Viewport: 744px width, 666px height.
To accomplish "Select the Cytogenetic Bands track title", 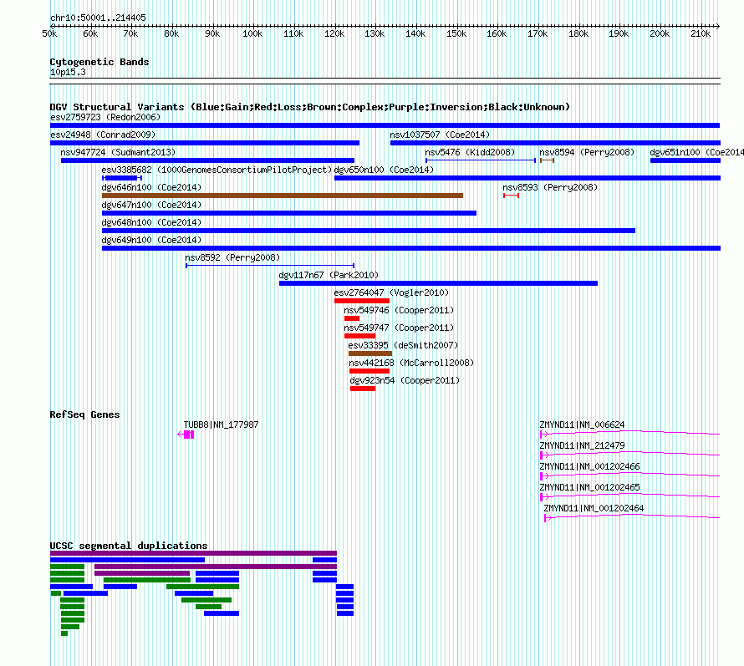I will [99, 62].
